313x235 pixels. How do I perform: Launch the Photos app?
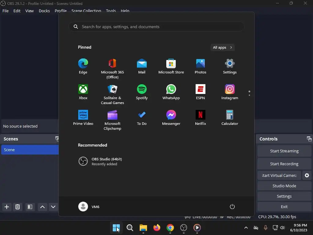click(x=201, y=66)
